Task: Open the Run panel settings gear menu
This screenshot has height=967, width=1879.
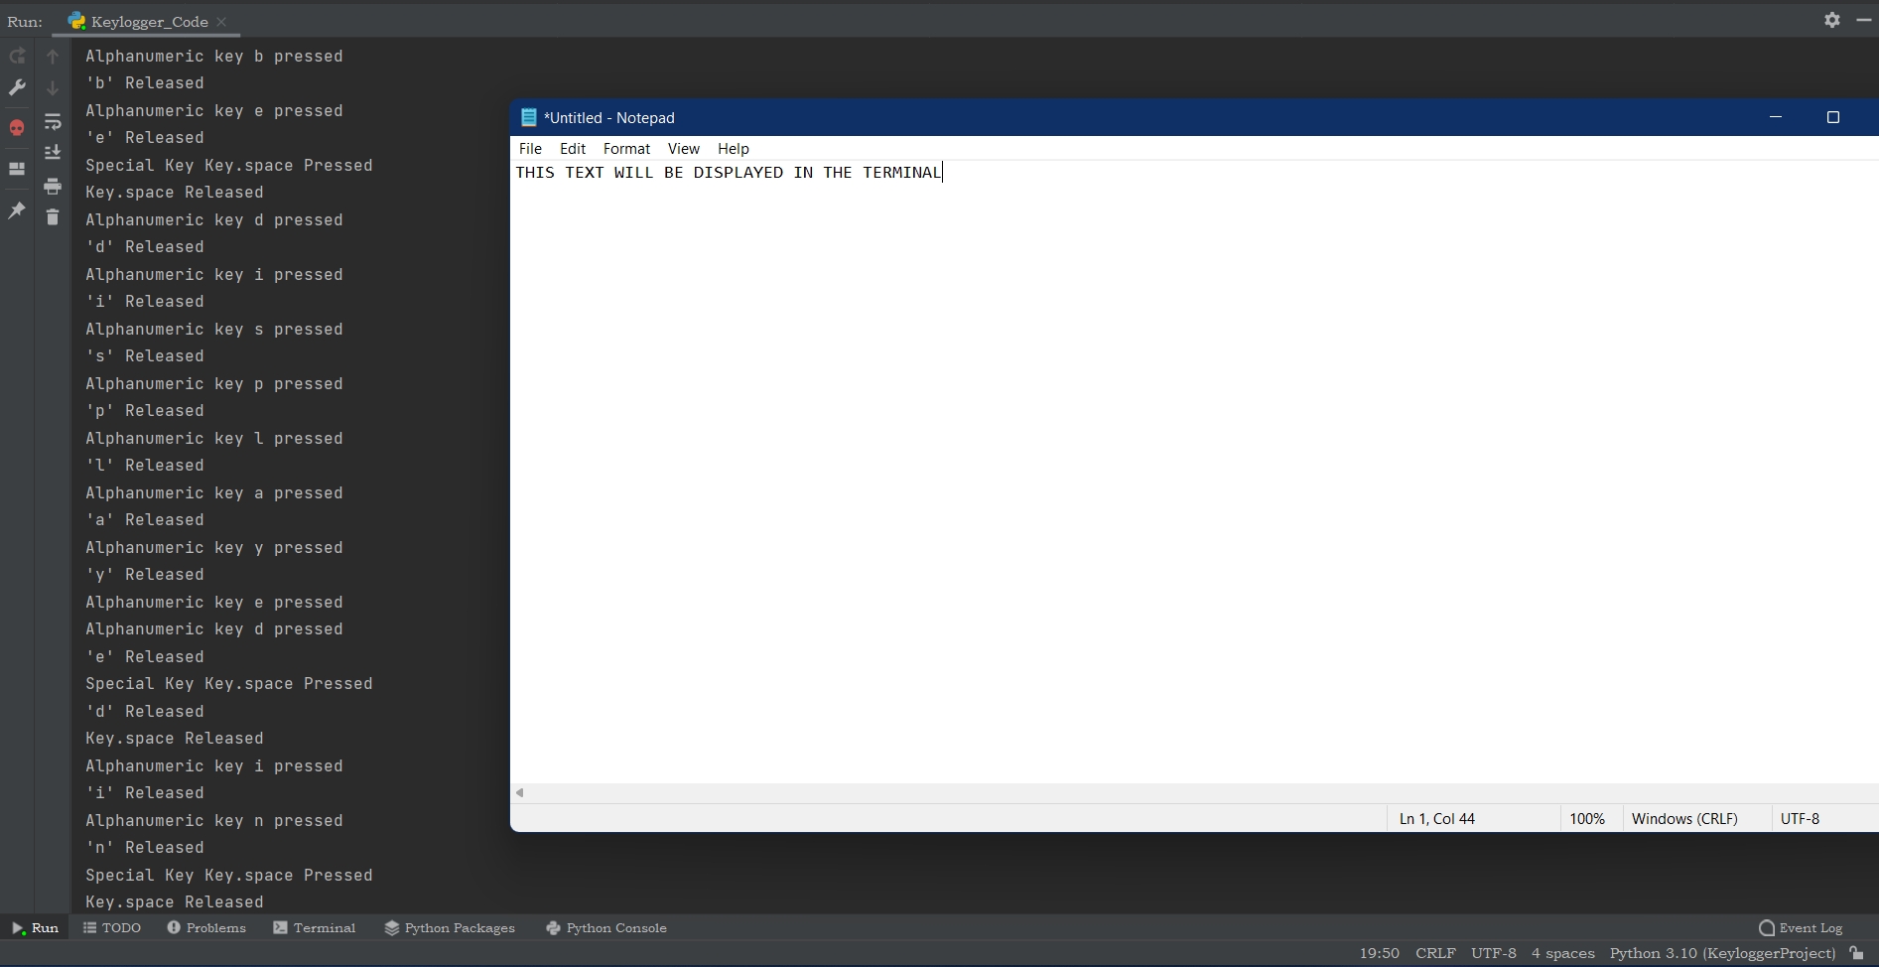Action: click(1831, 20)
